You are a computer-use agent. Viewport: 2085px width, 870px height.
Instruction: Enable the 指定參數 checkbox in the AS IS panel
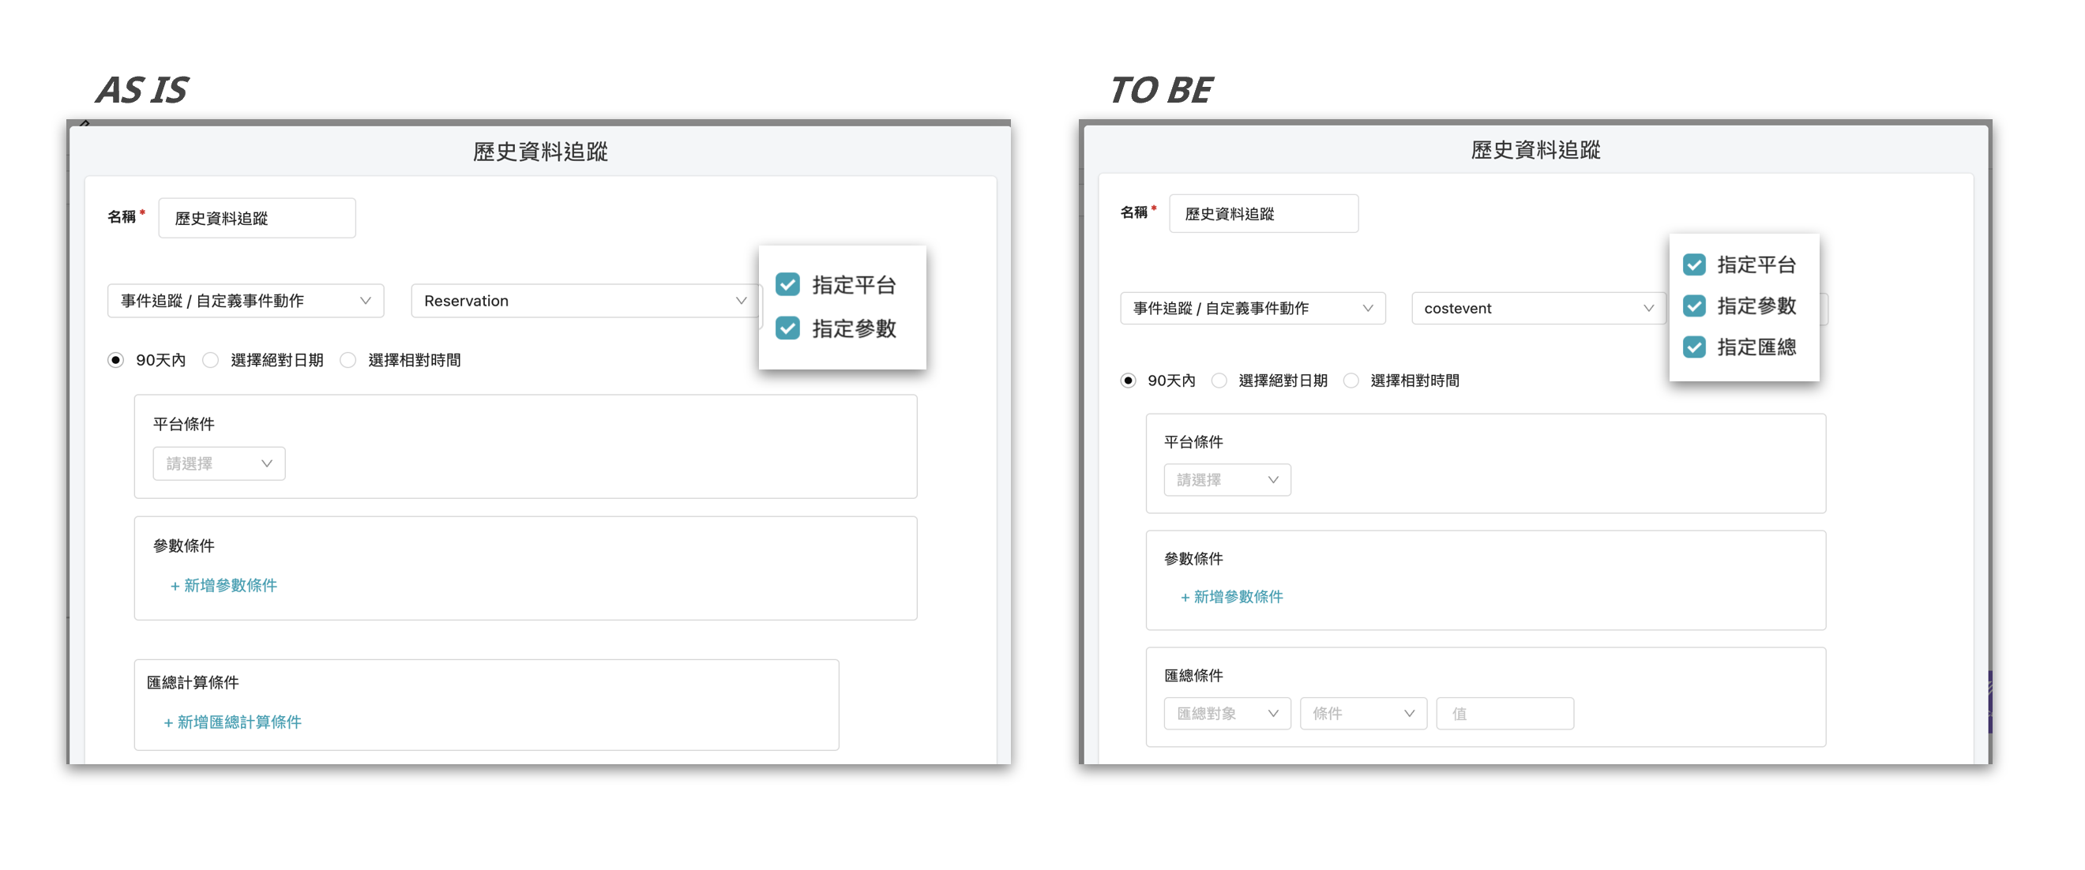(787, 328)
